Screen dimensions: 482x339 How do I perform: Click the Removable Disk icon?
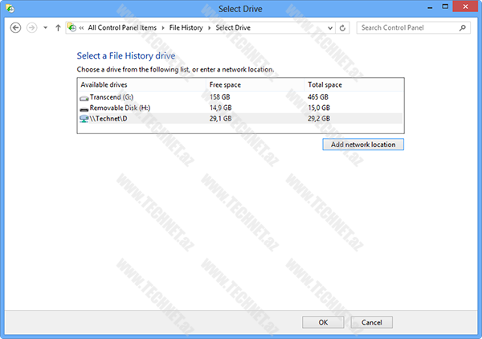84,108
